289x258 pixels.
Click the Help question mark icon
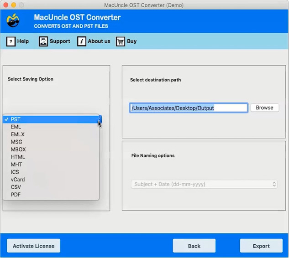coord(11,41)
